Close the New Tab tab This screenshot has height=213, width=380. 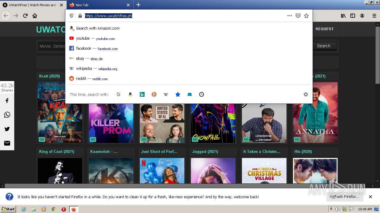point(128,5)
